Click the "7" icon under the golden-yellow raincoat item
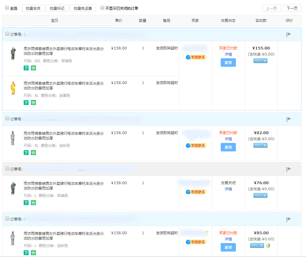Screen dimensions: 306x257 pyautogui.click(x=26, y=103)
